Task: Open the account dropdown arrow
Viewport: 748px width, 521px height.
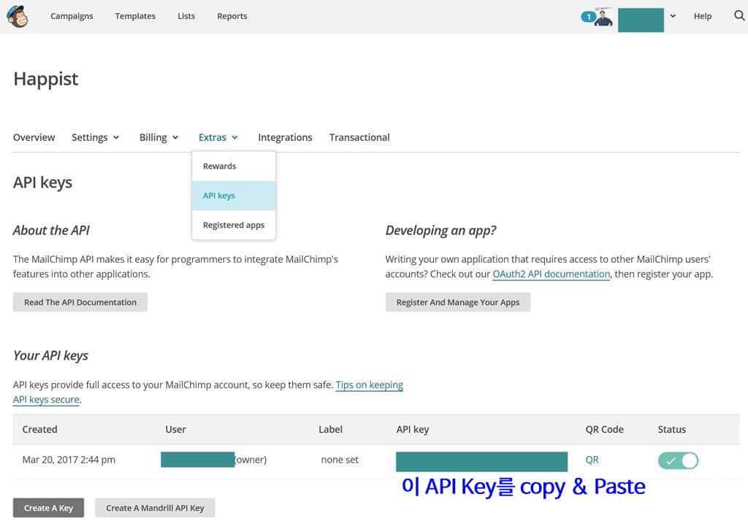Action: [x=673, y=15]
